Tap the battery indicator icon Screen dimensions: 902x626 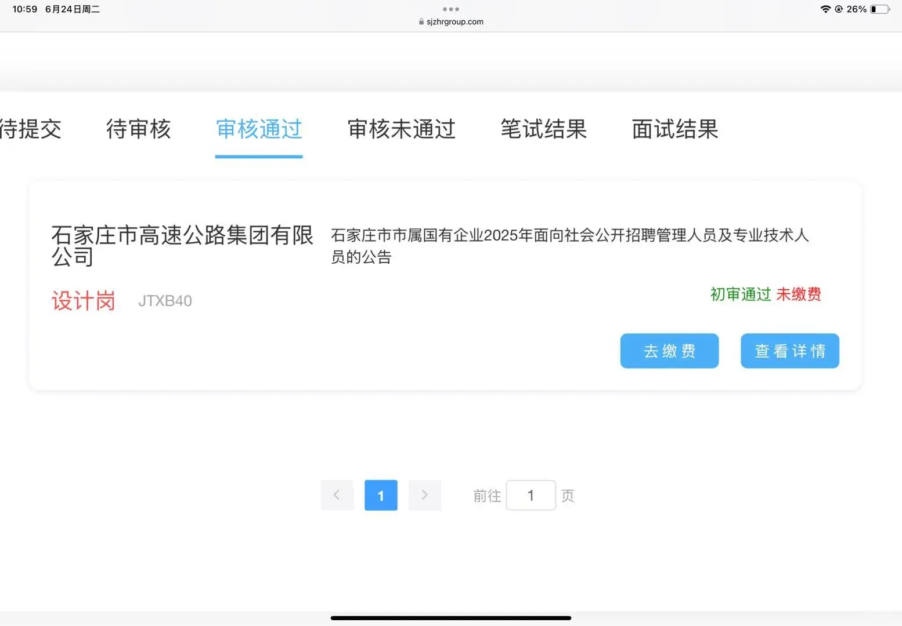coord(880,9)
